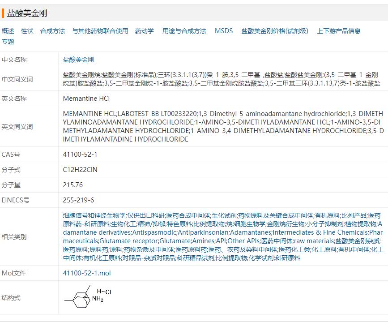
Task: Open 上下游产品信息 section link
Action: click(x=339, y=31)
